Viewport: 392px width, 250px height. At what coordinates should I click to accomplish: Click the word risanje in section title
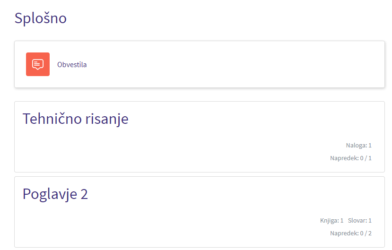107,120
